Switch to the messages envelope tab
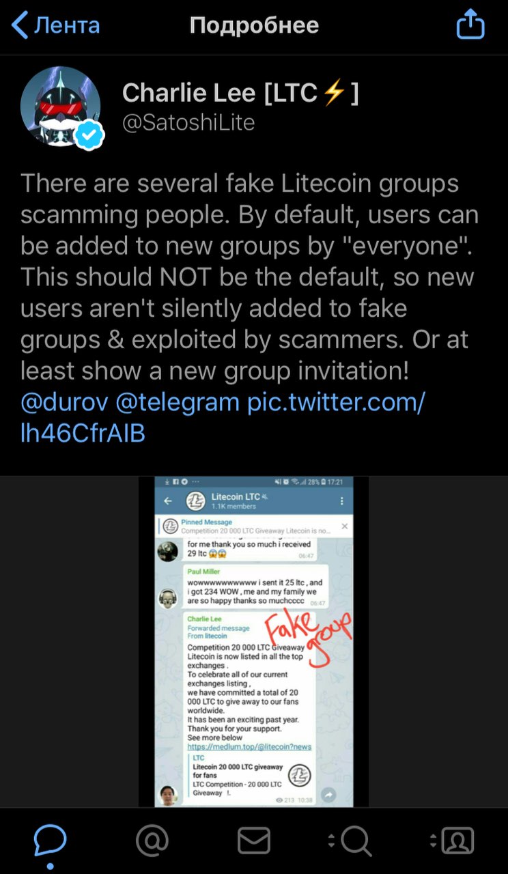The image size is (508, 874). tap(254, 841)
